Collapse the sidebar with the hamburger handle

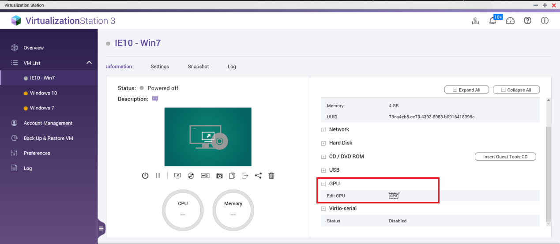[101, 228]
